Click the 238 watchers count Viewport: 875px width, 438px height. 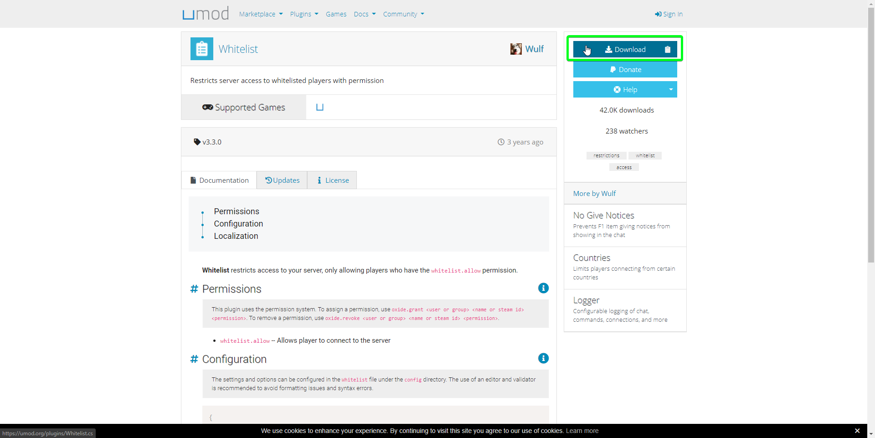point(627,131)
